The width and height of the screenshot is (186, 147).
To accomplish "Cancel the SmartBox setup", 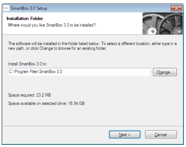I will [x=161, y=135].
